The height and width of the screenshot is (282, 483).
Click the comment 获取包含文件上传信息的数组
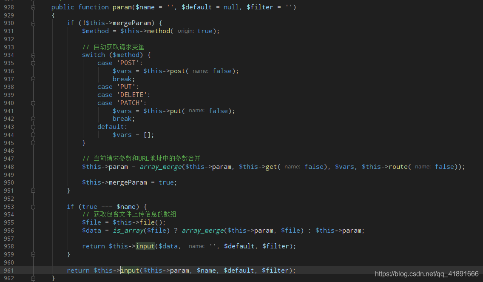tap(135, 214)
